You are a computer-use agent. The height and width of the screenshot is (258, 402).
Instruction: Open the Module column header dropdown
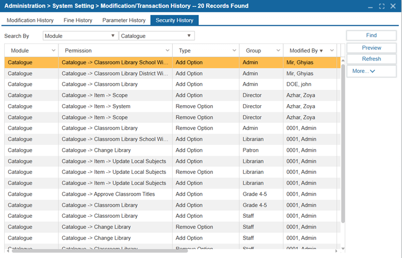53,50
